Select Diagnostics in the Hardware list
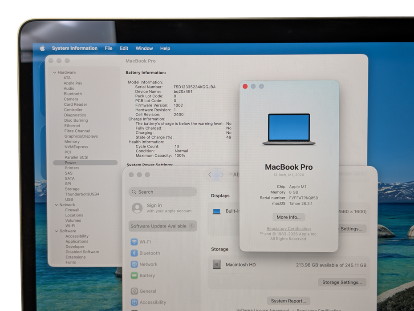 pyautogui.click(x=75, y=115)
